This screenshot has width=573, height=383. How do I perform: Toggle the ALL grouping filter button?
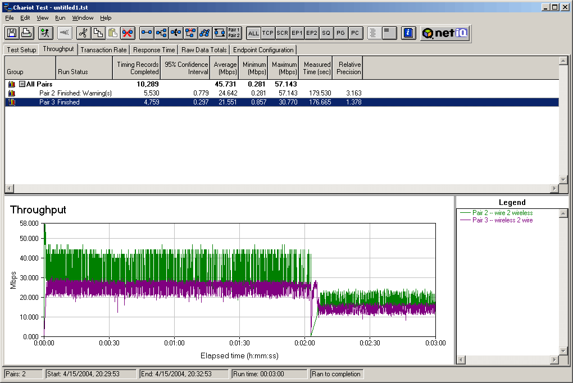point(253,33)
